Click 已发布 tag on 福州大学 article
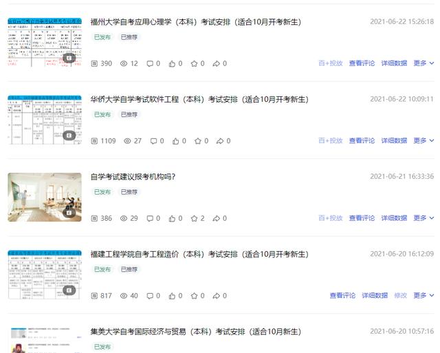The width and height of the screenshot is (440, 353). click(x=102, y=37)
